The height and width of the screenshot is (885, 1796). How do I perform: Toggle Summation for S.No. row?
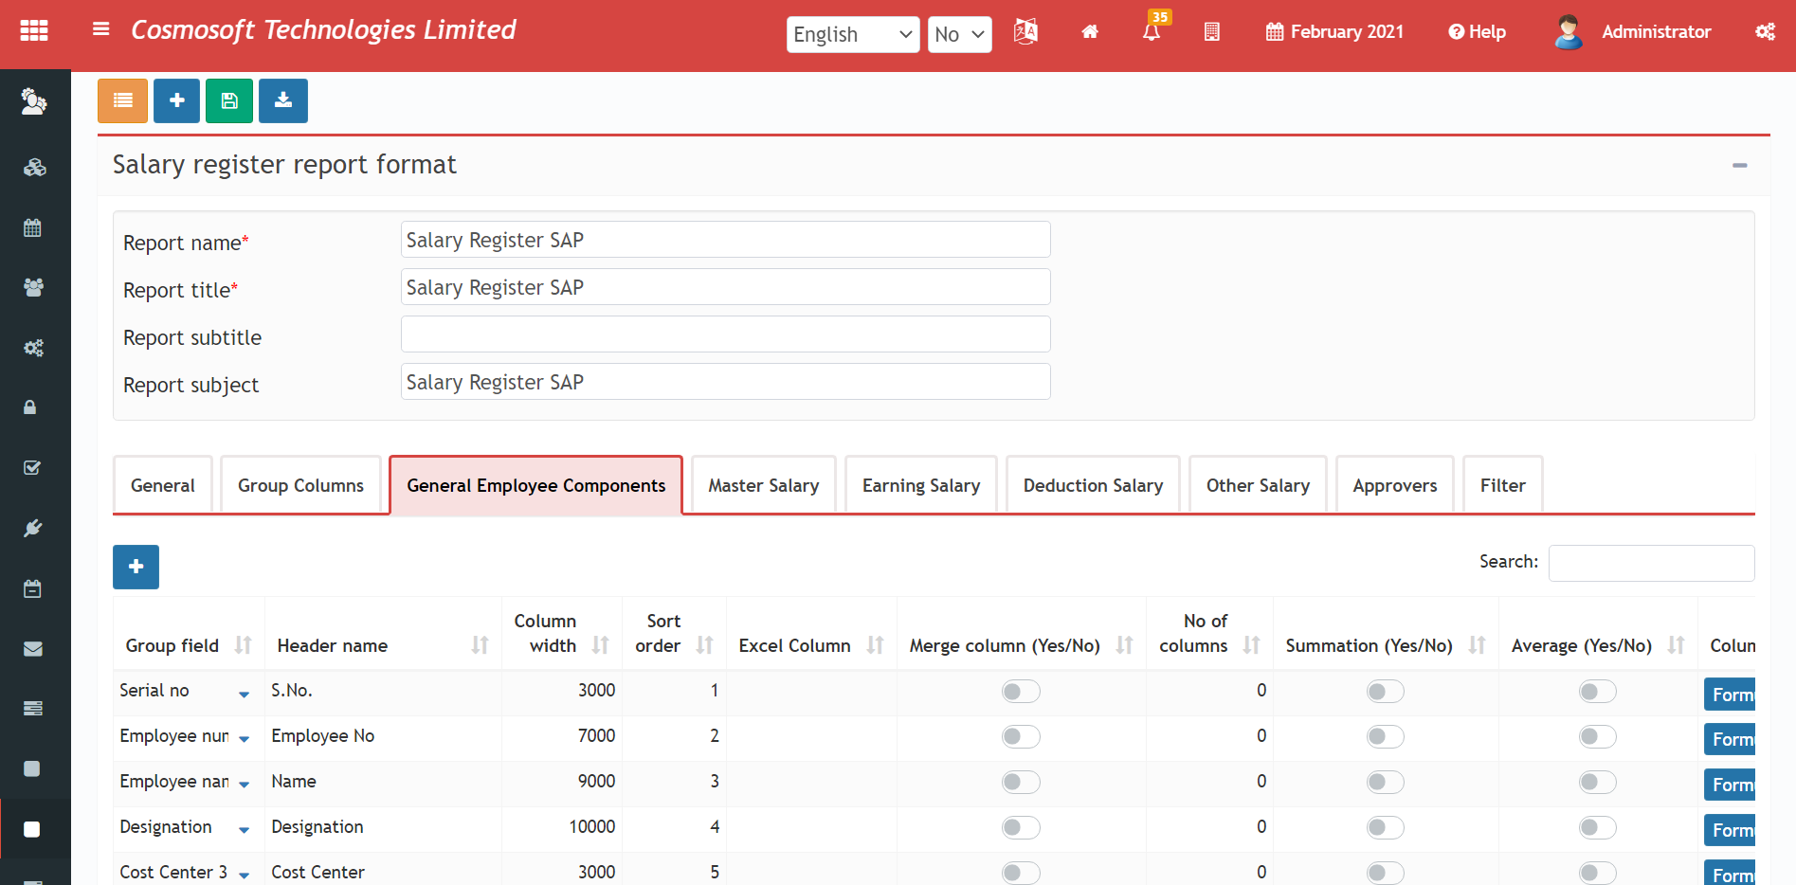coord(1385,692)
